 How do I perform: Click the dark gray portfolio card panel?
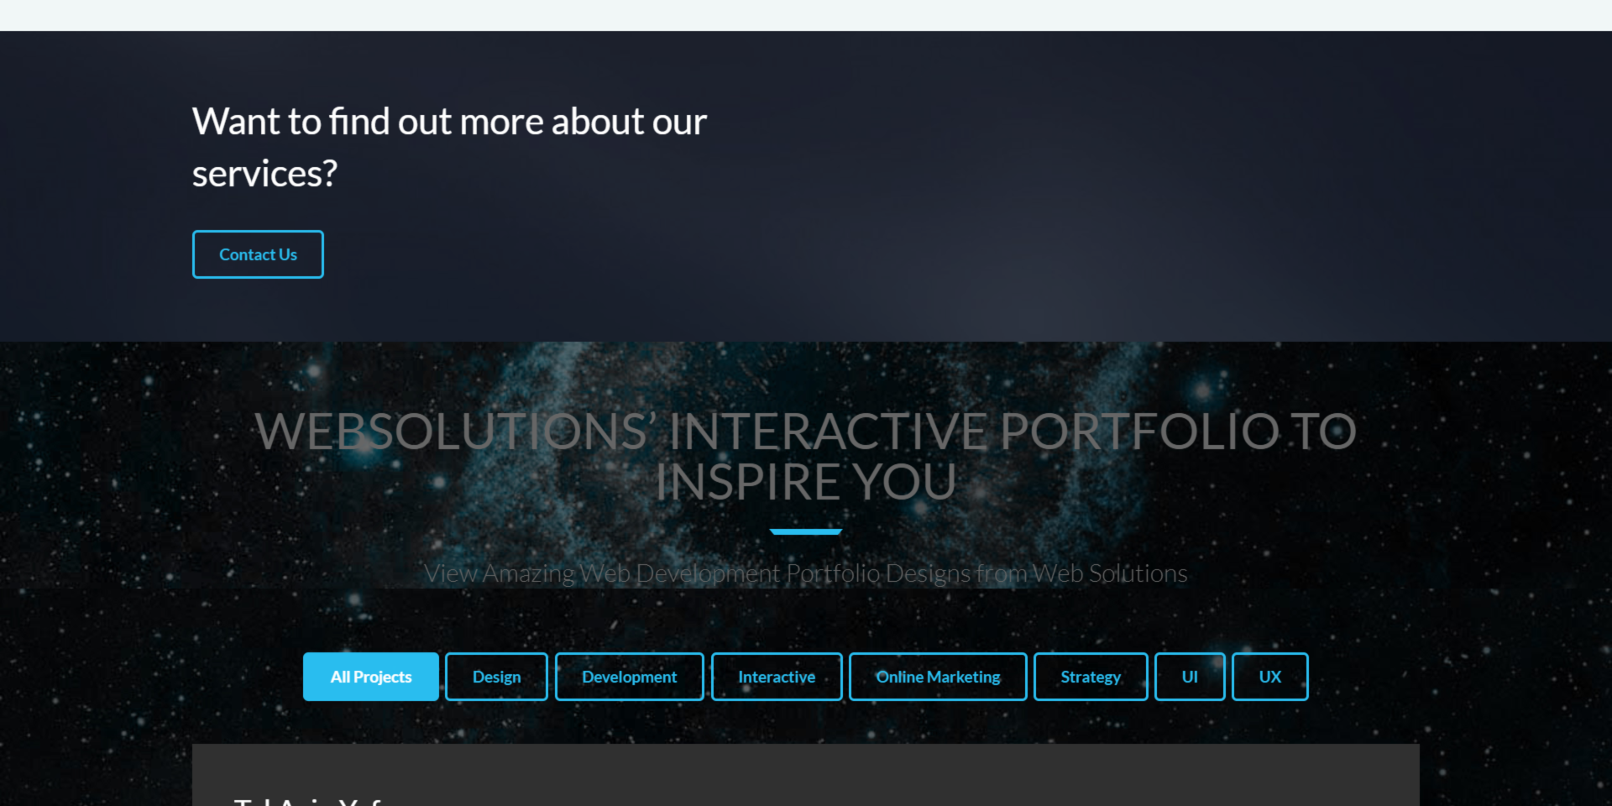click(x=806, y=772)
